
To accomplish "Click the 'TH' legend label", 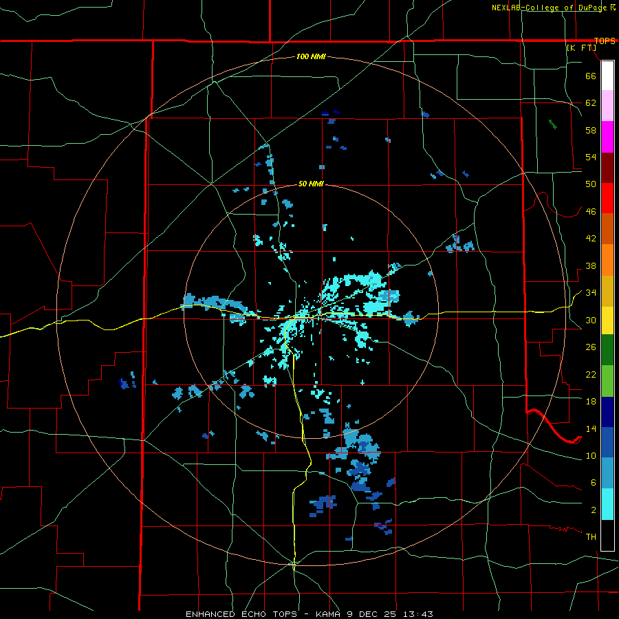I will (591, 537).
